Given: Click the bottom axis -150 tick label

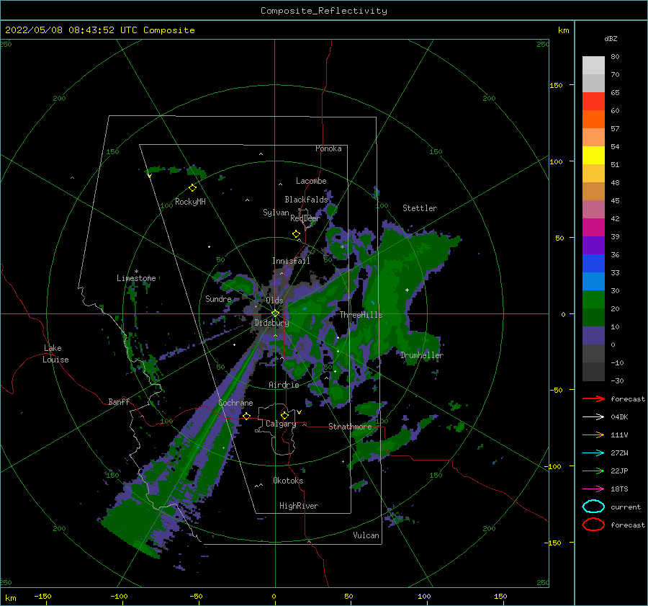Looking at the screenshot, I should point(42,596).
